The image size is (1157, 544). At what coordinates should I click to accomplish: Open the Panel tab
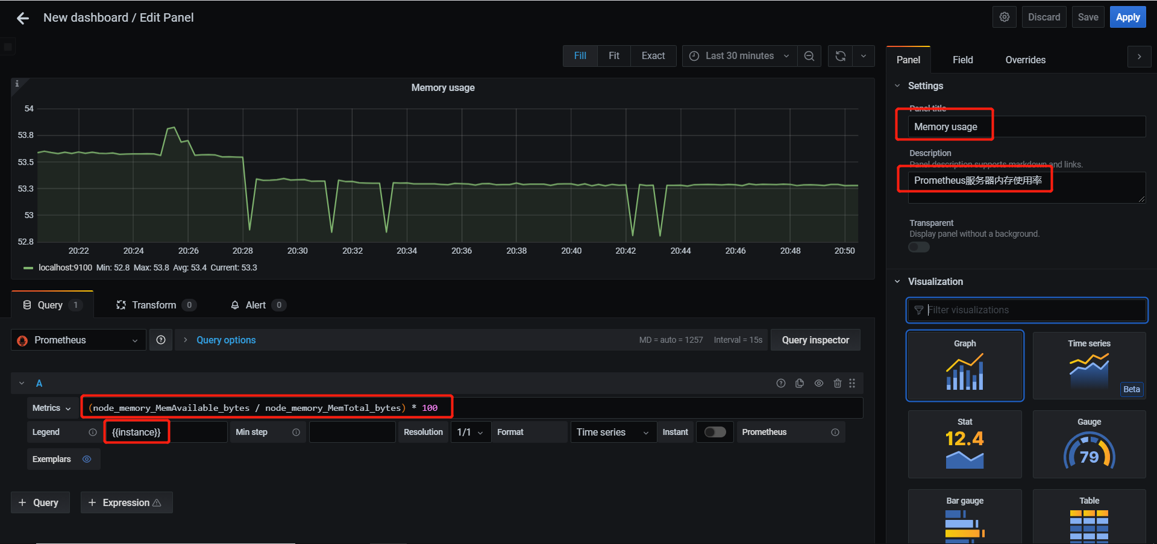[908, 60]
